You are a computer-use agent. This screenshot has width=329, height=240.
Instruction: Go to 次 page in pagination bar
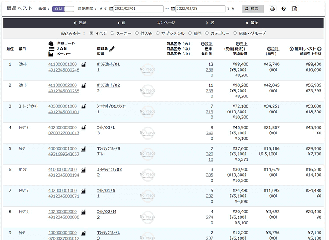[x=210, y=23]
